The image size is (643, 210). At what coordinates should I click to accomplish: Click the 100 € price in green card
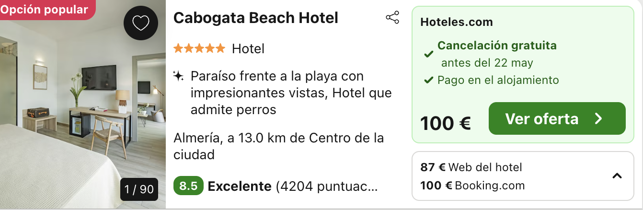coord(445,123)
